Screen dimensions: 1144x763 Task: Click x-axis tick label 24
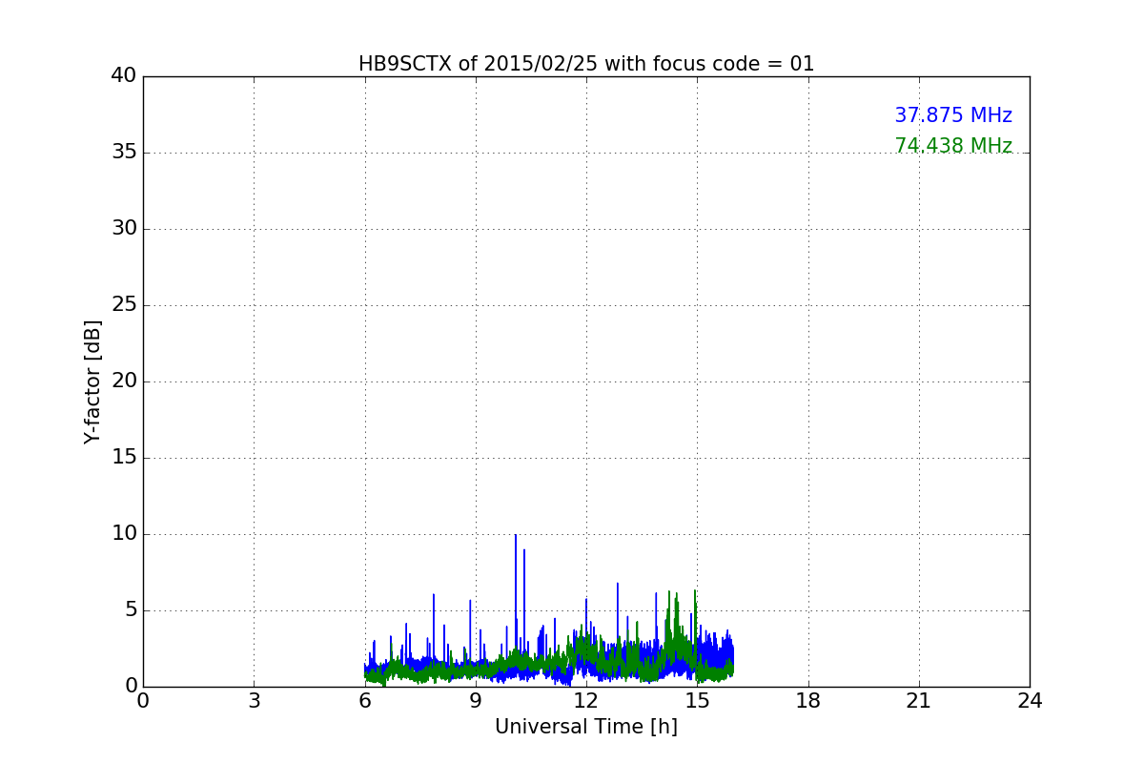[x=1030, y=701]
